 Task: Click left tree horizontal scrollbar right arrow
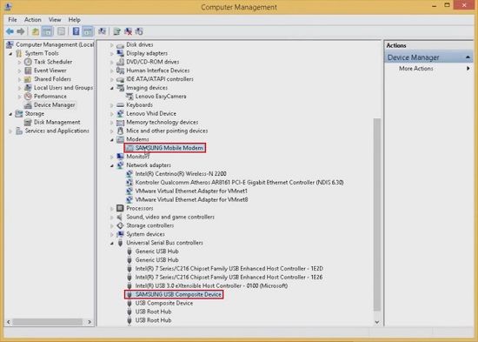[90, 322]
